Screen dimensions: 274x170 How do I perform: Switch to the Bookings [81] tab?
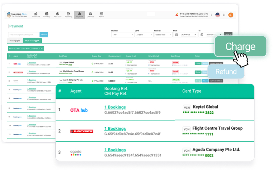click(x=15, y=41)
